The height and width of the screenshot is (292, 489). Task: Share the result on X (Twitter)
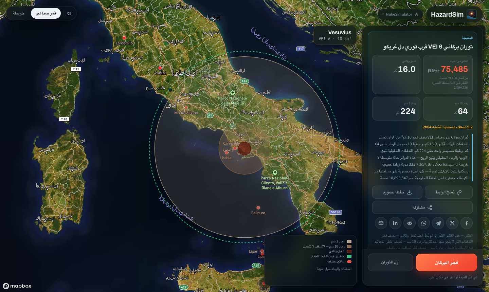tap(452, 223)
